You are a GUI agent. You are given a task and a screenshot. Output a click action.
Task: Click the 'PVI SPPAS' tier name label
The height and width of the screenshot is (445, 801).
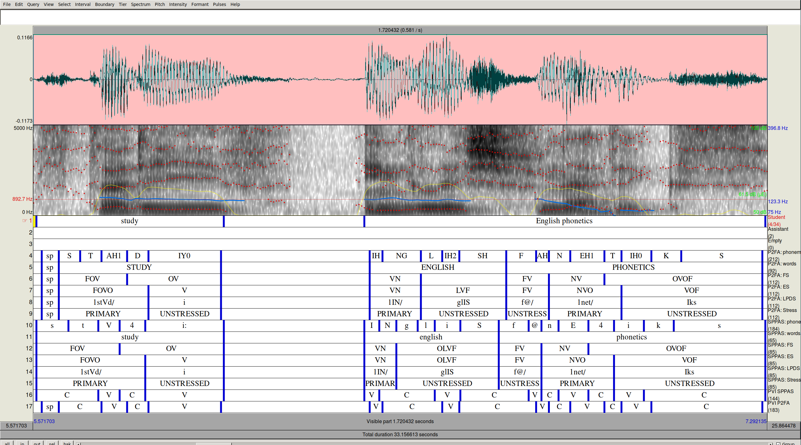(x=781, y=391)
